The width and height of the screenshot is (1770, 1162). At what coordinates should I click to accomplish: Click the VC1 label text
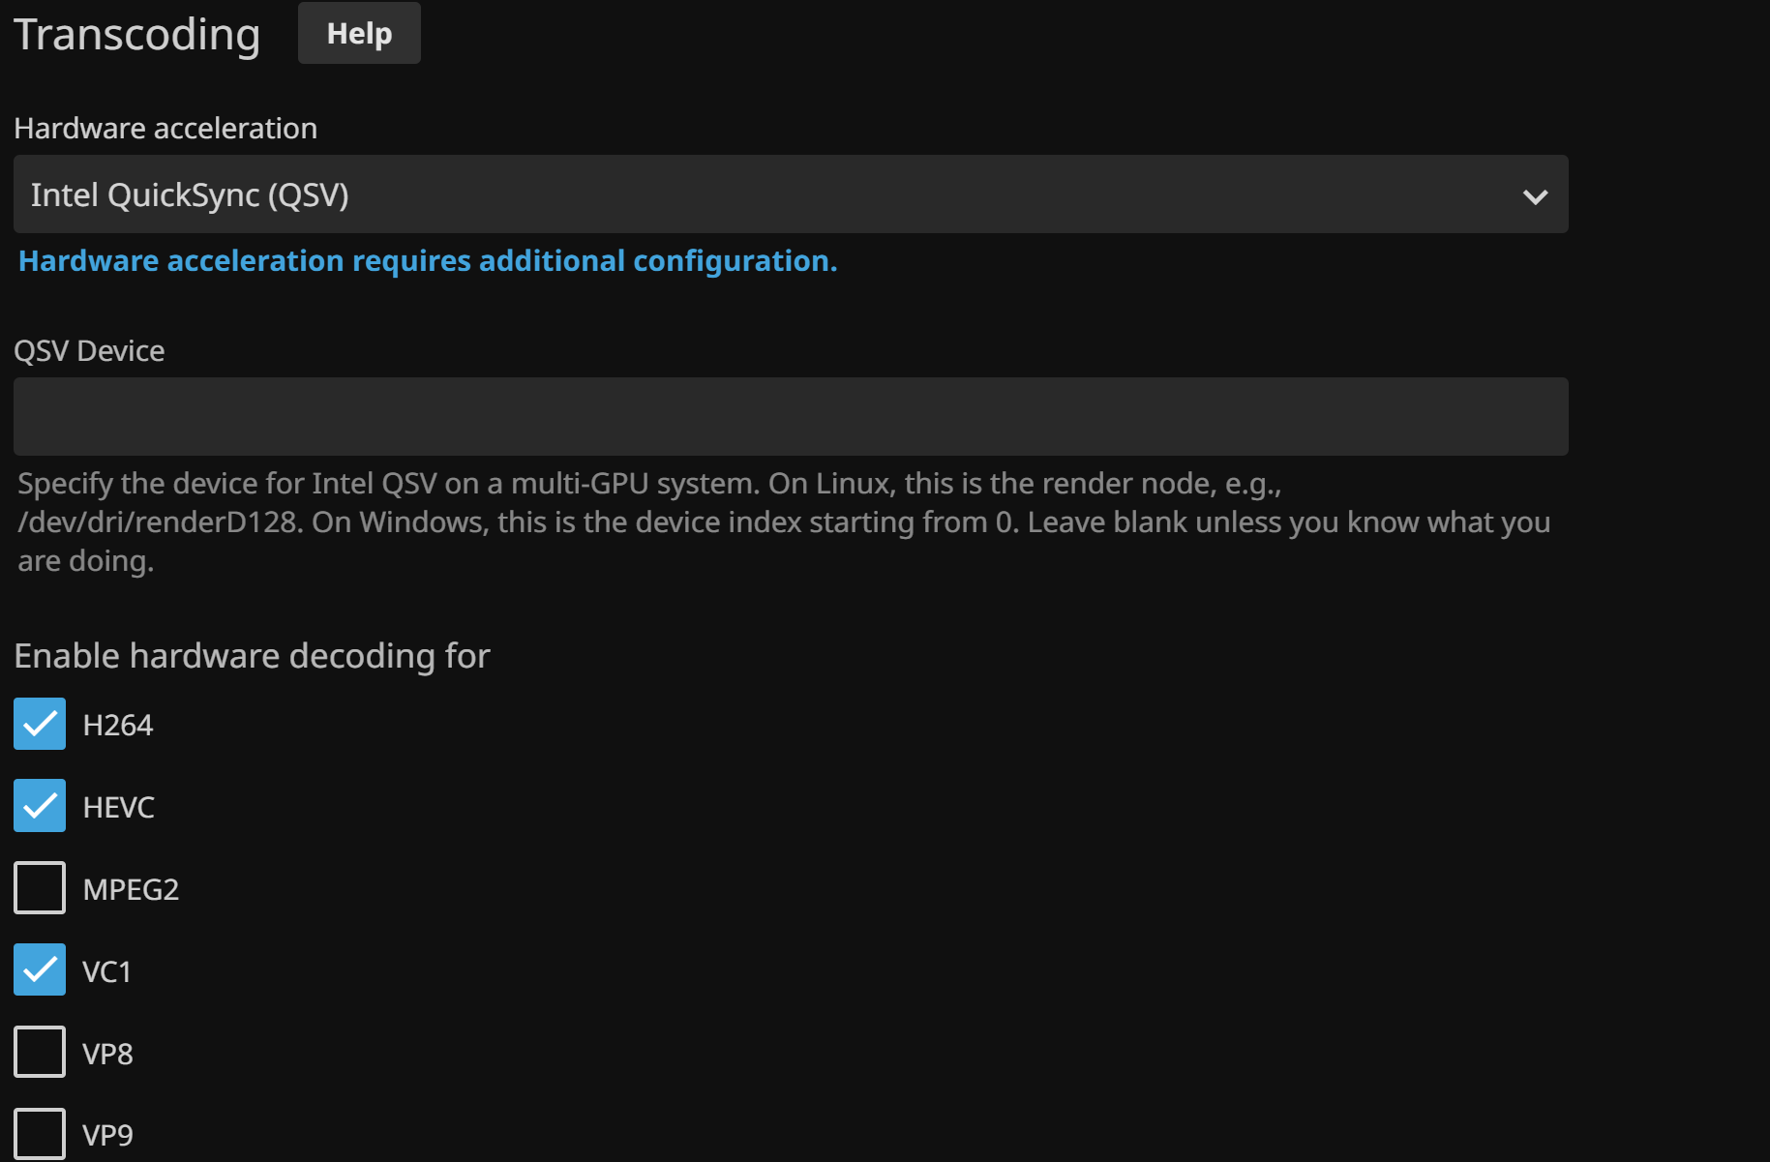coord(107,972)
